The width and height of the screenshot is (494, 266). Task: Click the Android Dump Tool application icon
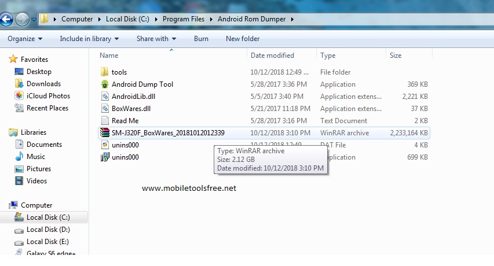(105, 84)
